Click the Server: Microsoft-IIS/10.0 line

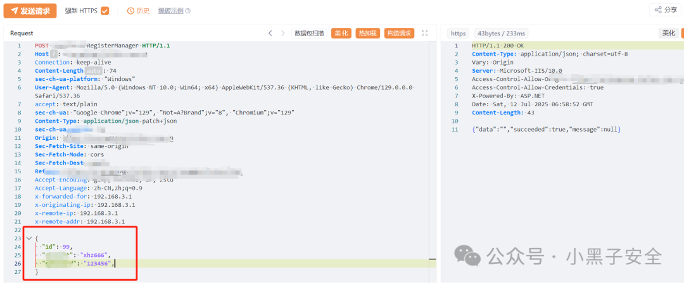pyautogui.click(x=517, y=71)
